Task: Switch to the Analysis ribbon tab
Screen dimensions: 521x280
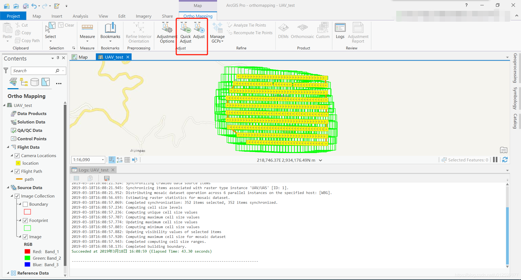Action: point(80,16)
